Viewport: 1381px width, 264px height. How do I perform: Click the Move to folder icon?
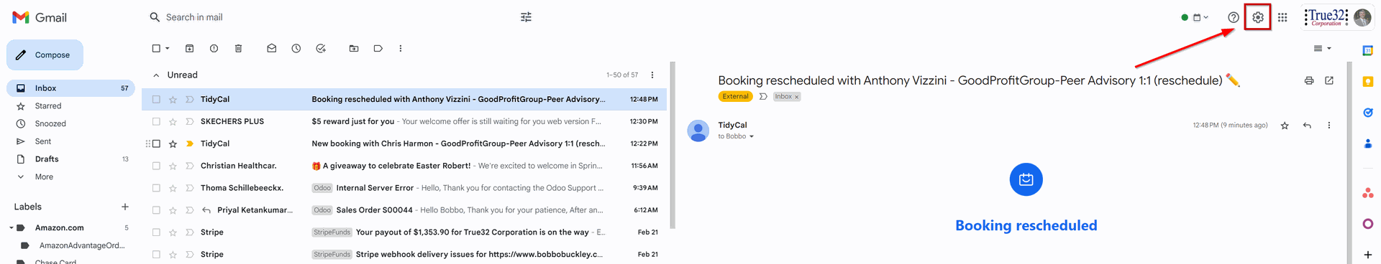[353, 48]
